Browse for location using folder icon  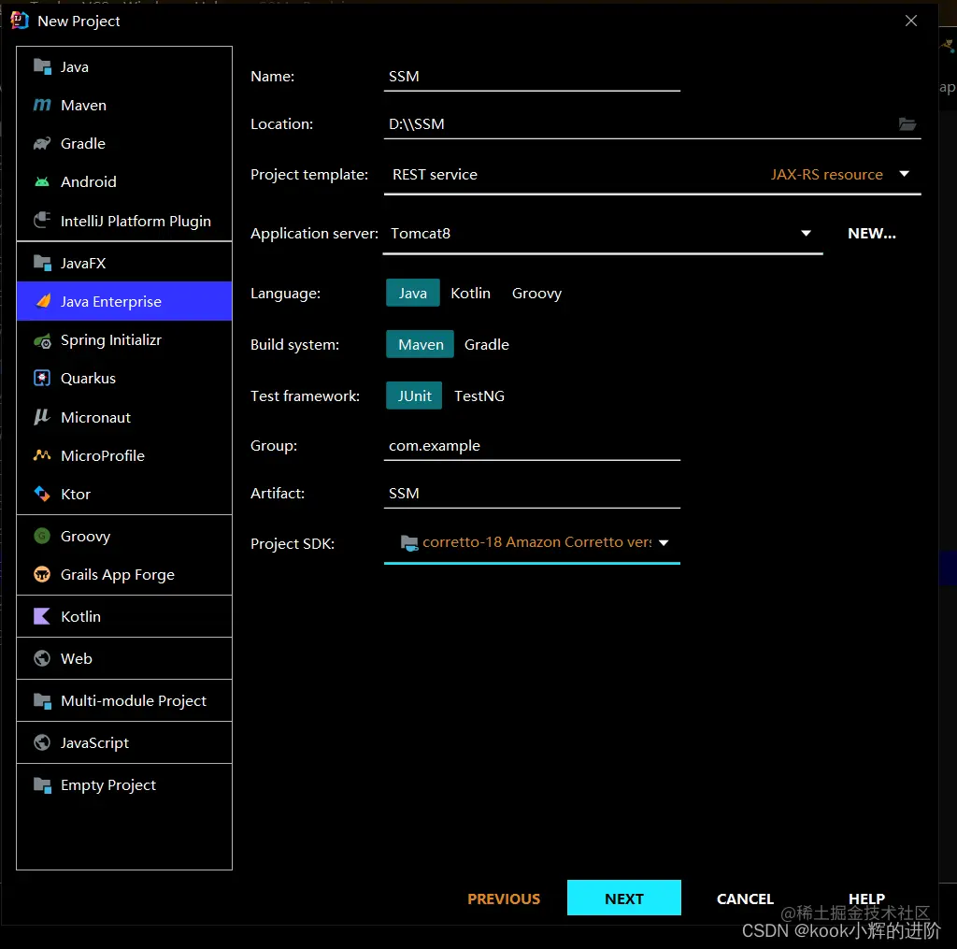click(907, 124)
